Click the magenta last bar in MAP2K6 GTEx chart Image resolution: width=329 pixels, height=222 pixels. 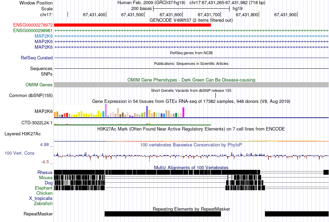[184, 112]
